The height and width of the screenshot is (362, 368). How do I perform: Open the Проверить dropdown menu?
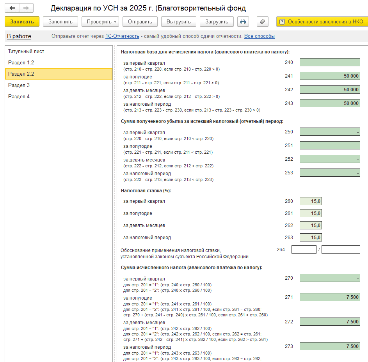tap(100, 21)
